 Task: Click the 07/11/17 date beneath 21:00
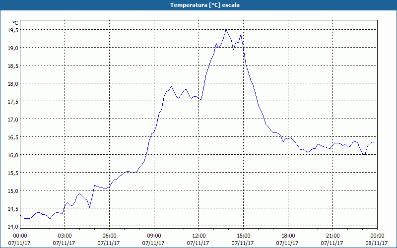pos(332,243)
